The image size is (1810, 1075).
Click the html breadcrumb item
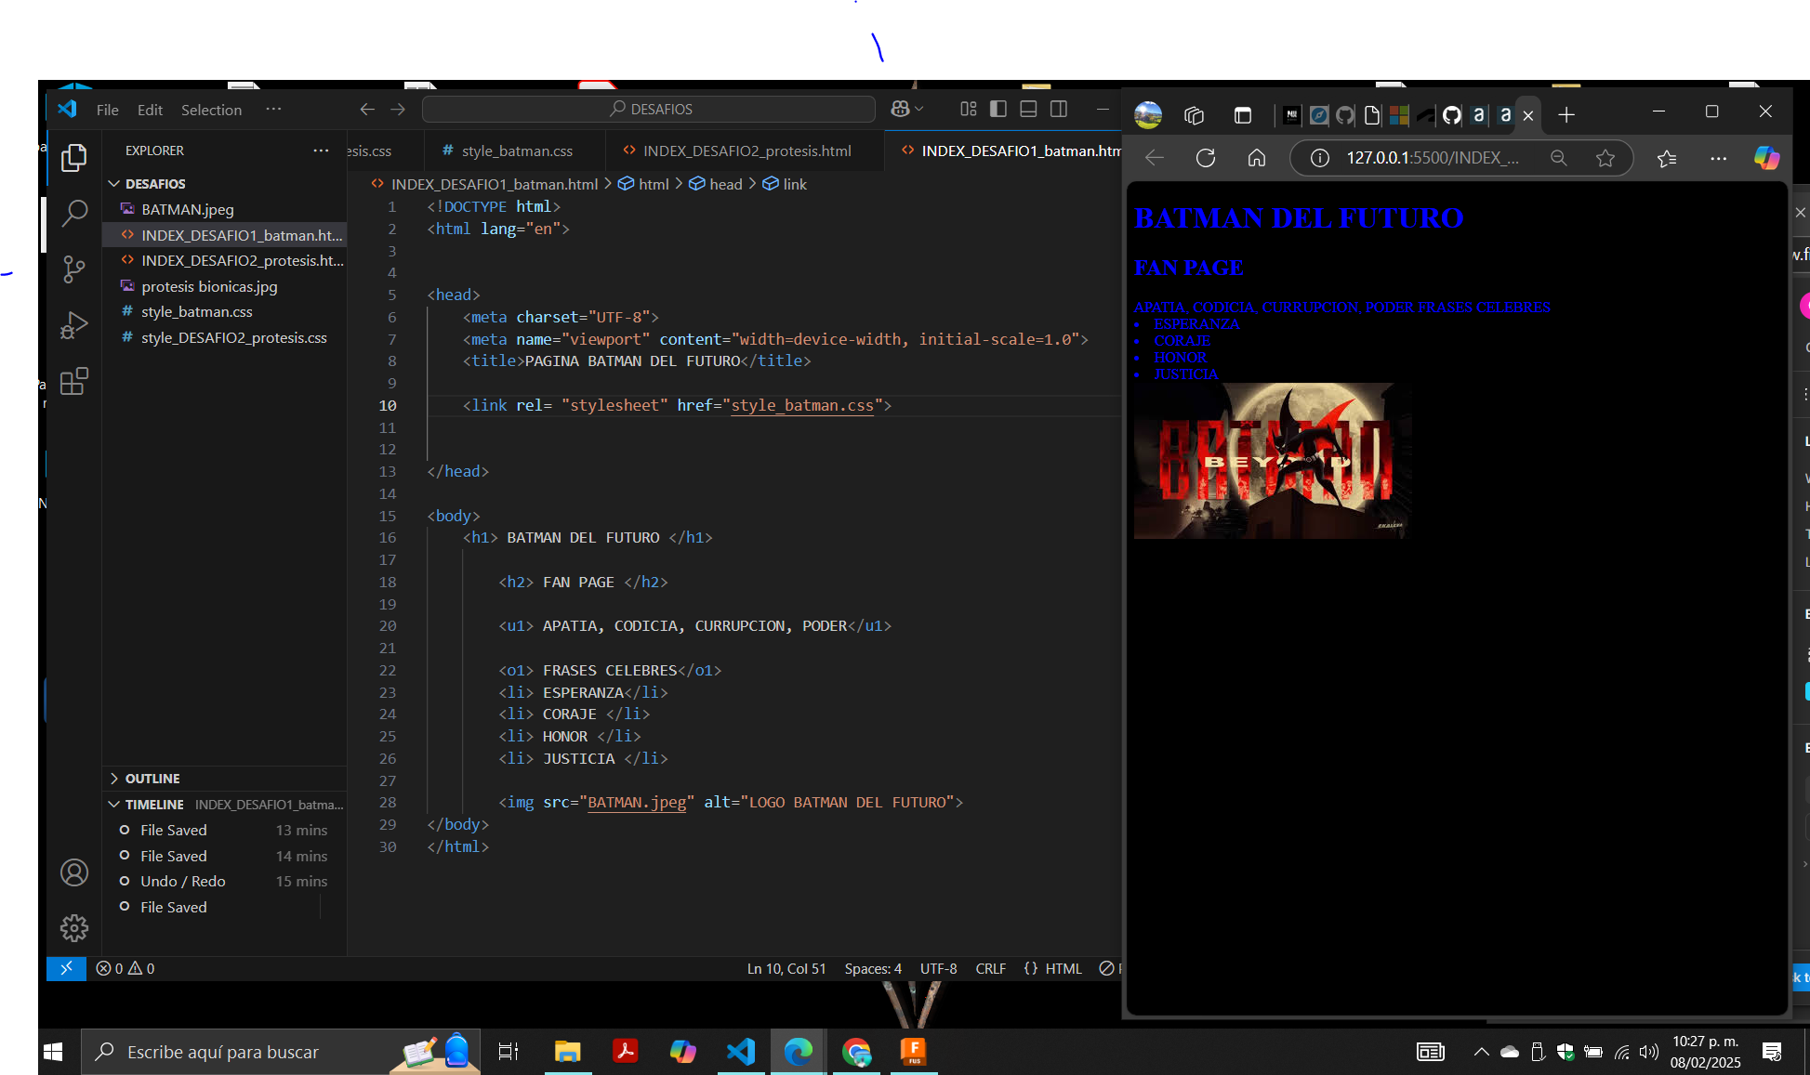tap(653, 184)
